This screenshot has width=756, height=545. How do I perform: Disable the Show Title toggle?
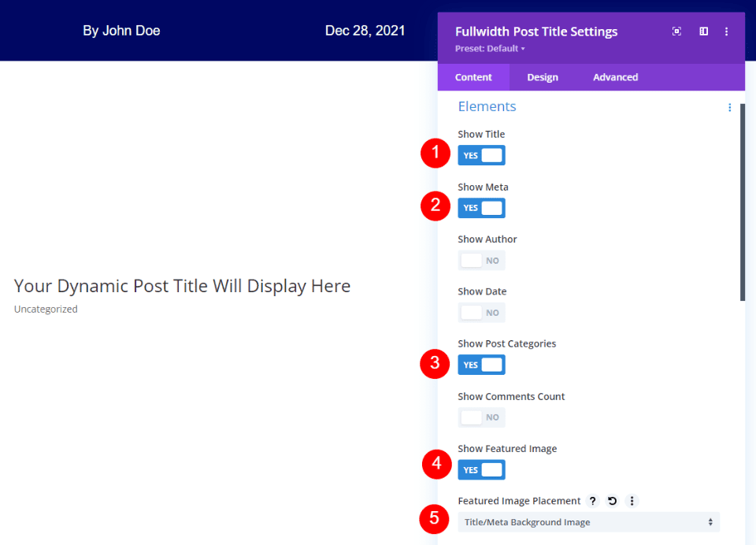(x=481, y=155)
